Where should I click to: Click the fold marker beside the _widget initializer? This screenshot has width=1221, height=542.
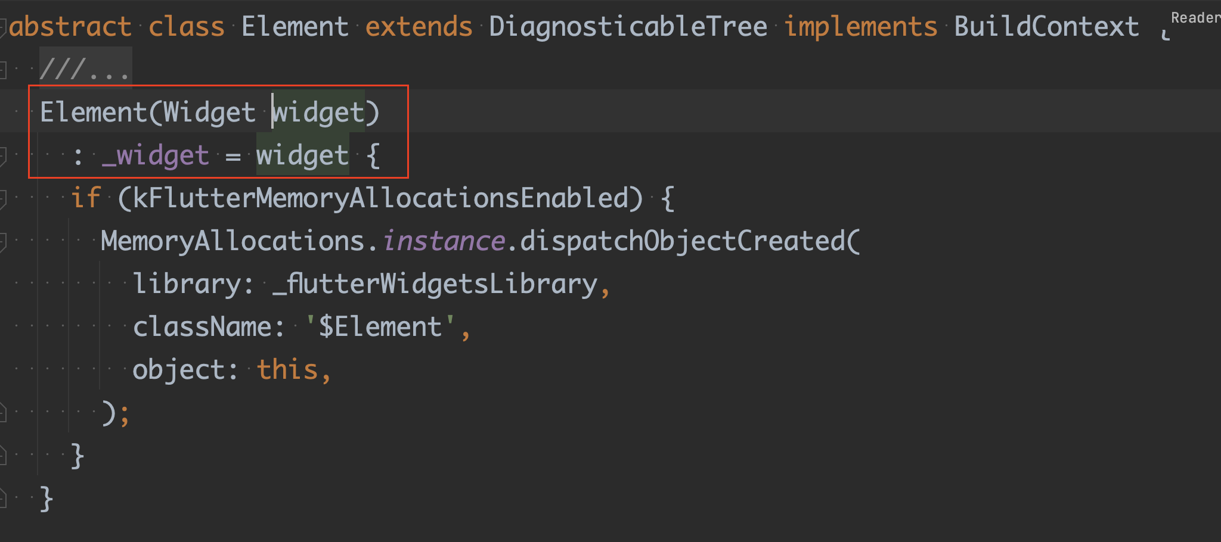coord(2,155)
